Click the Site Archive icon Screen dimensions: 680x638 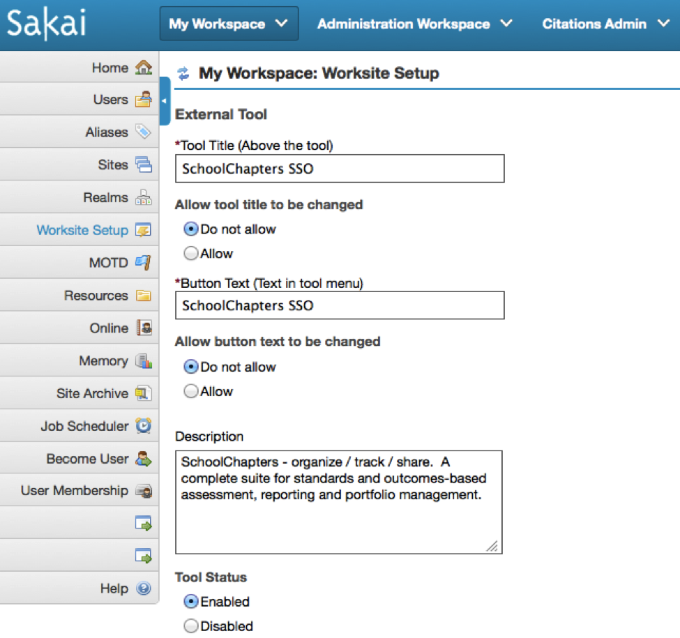click(144, 393)
